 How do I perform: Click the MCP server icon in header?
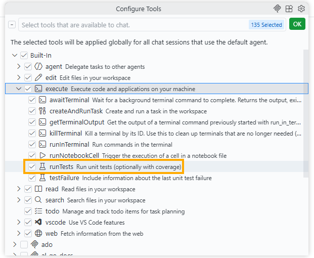[x=277, y=9]
